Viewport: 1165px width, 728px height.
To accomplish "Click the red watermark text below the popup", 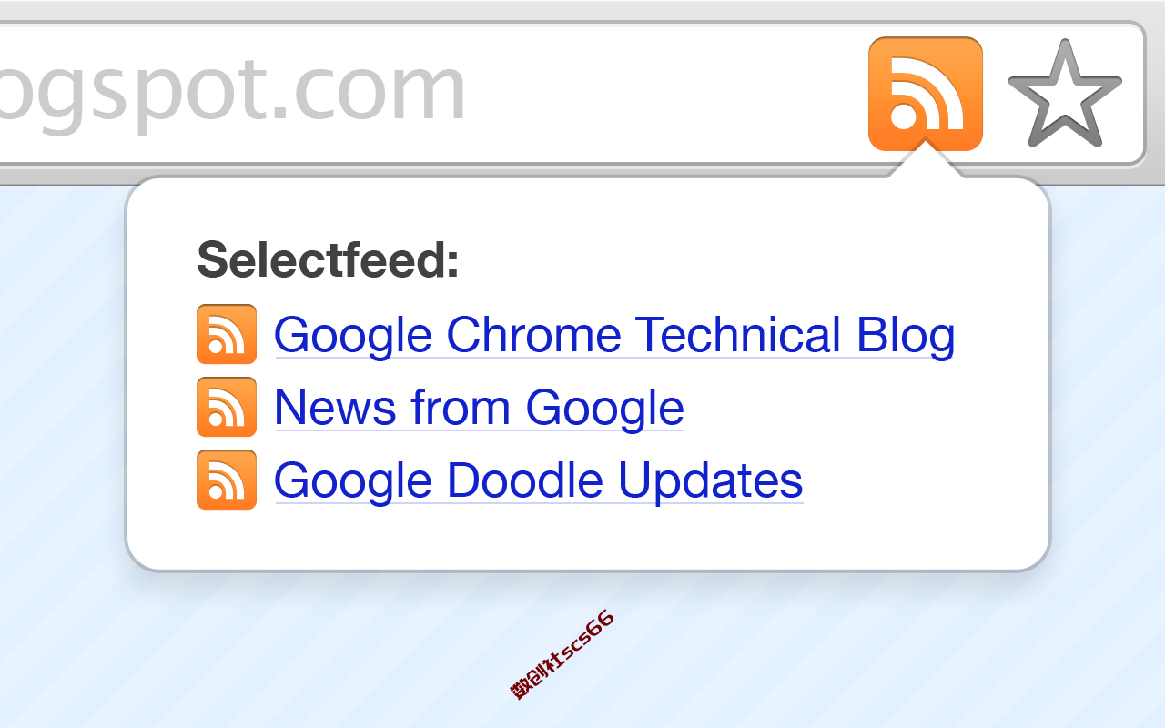I will coord(562,654).
